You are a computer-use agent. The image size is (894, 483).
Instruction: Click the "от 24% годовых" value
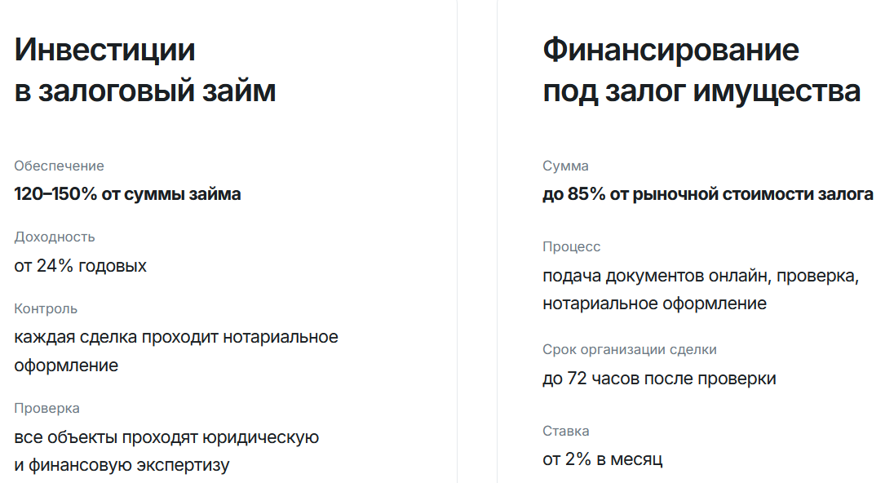80,266
